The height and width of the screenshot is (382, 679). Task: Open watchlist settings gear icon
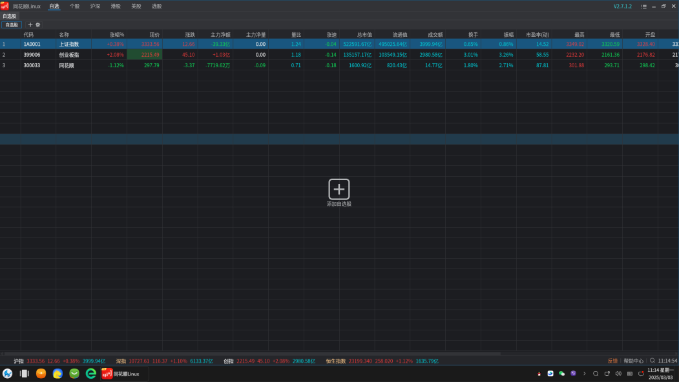[38, 25]
